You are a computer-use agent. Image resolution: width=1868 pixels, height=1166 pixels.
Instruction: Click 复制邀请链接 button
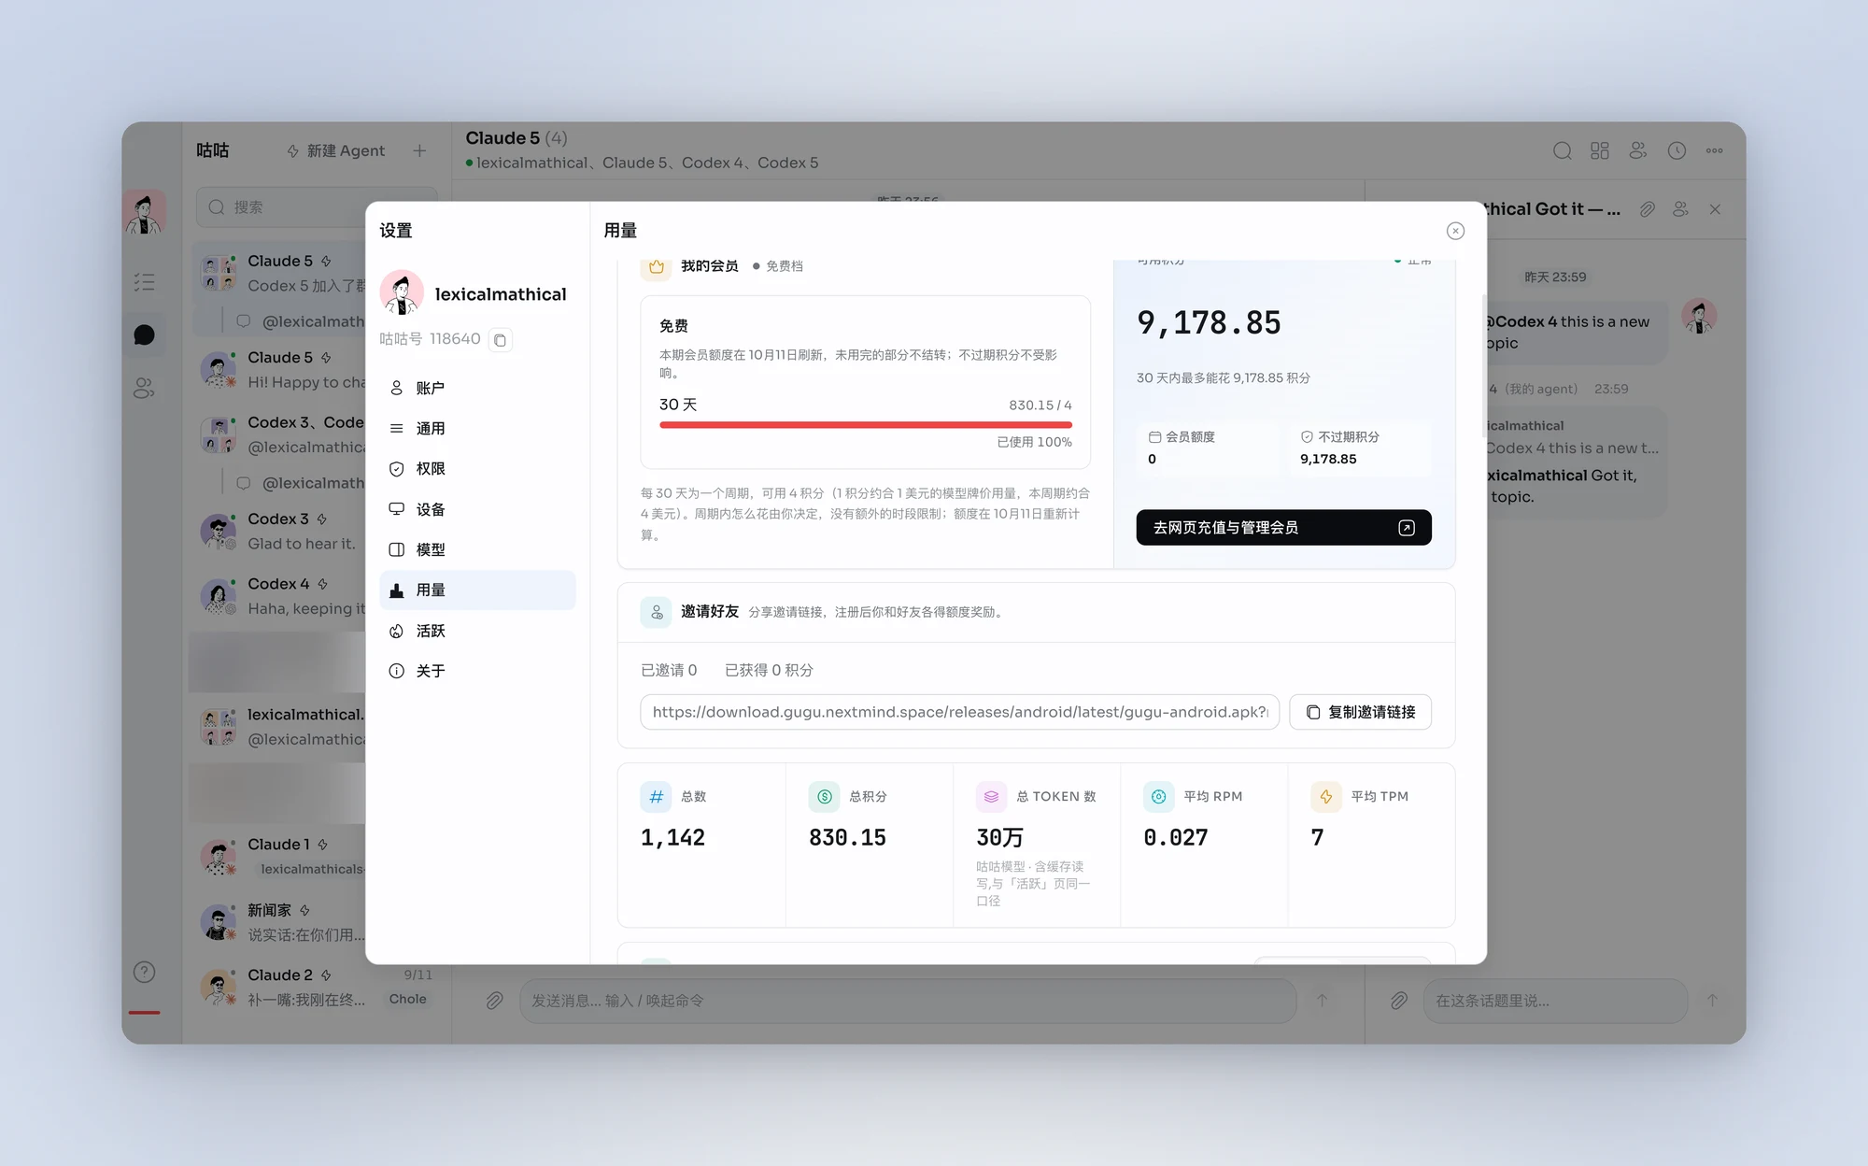(x=1360, y=712)
